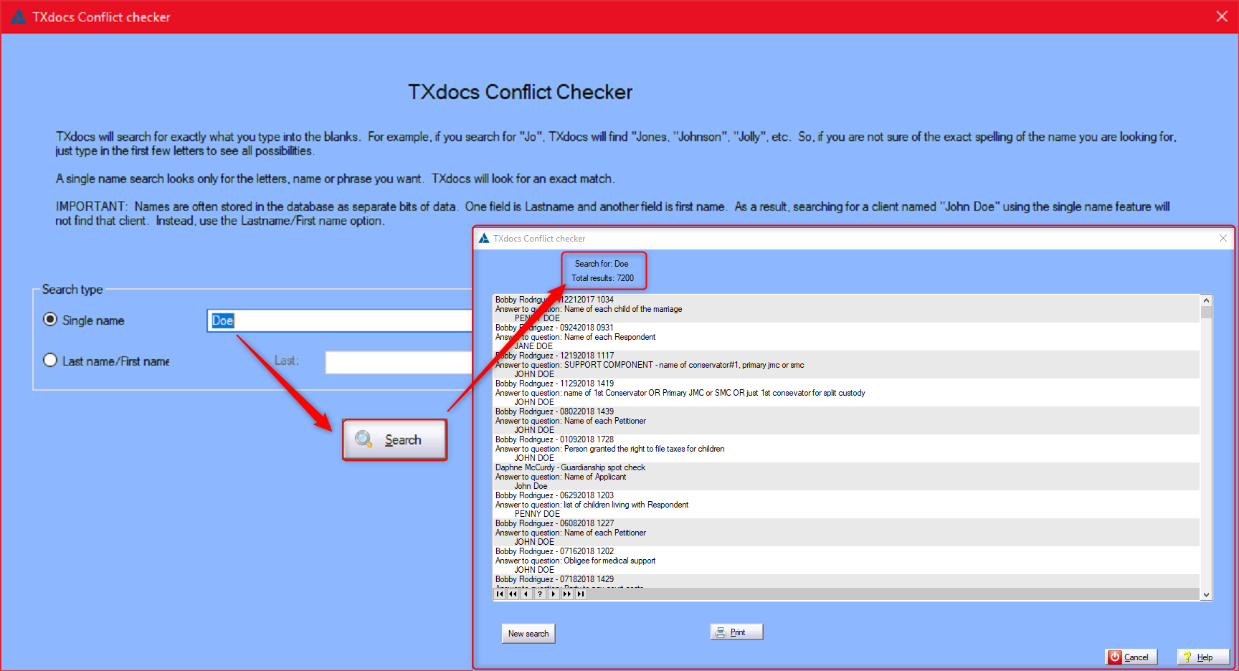Rewind quickly through the result pages
1239x671 pixels.
(x=513, y=594)
